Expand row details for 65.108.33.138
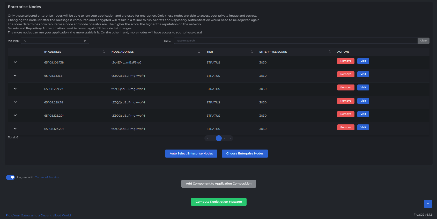 (x=15, y=76)
